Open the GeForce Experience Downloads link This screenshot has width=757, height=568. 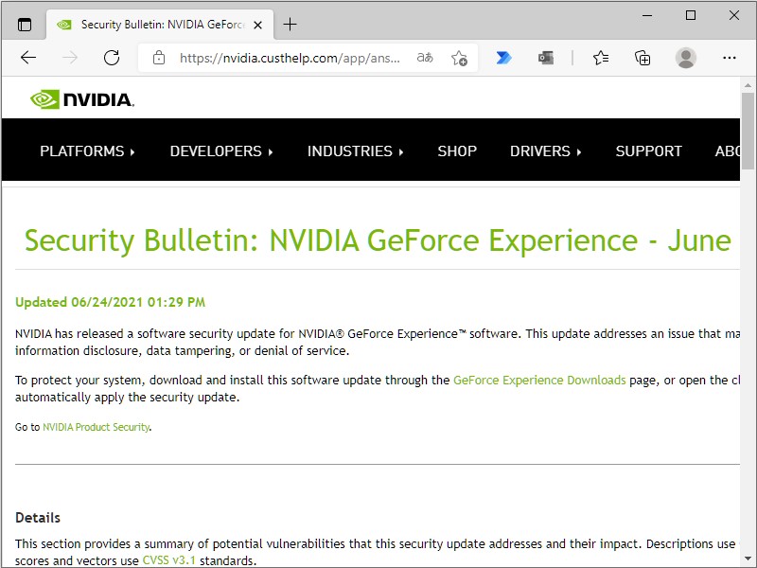click(539, 380)
